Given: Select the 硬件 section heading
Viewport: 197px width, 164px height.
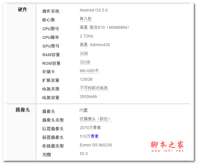Looking at the screenshot, I should click(22, 10).
